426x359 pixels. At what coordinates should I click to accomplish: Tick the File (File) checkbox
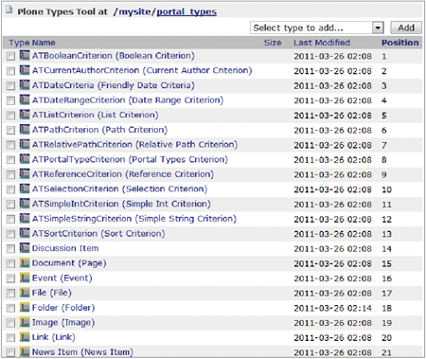10,293
